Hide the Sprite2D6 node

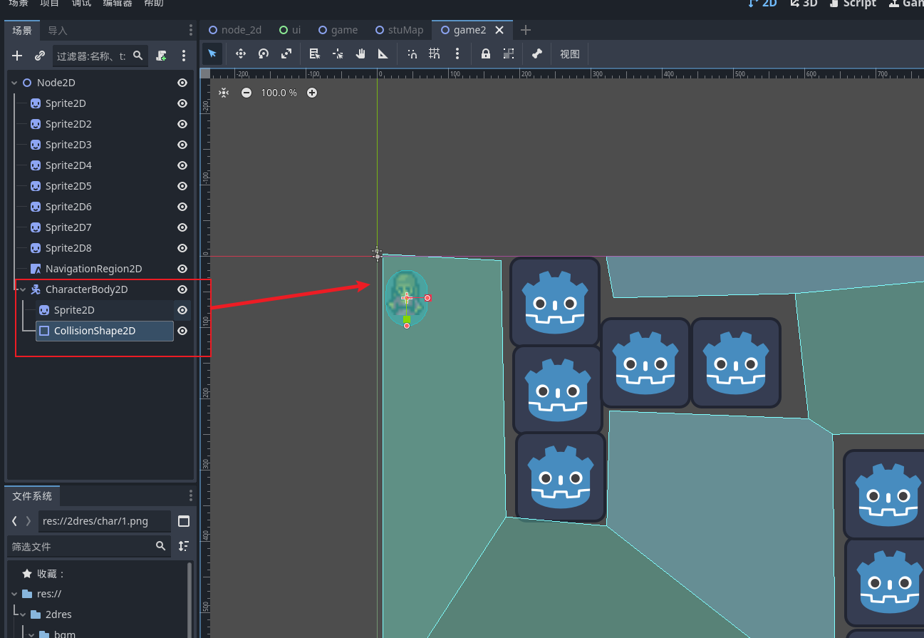(182, 207)
